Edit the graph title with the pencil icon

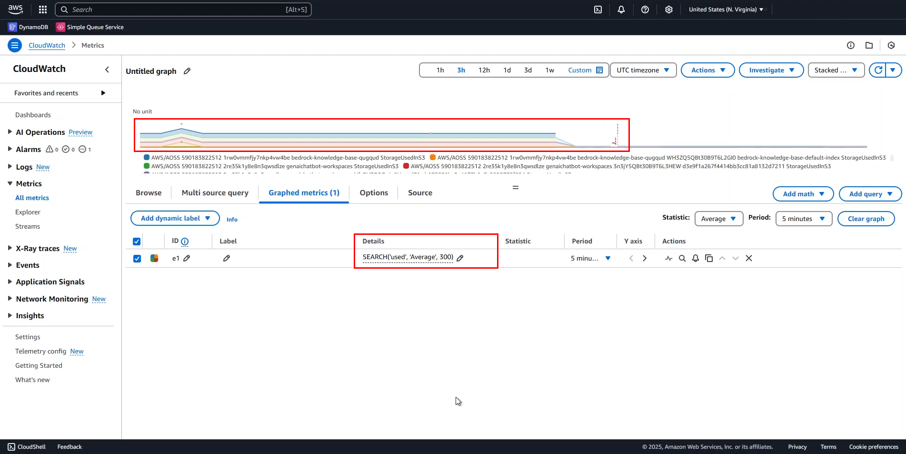point(187,71)
